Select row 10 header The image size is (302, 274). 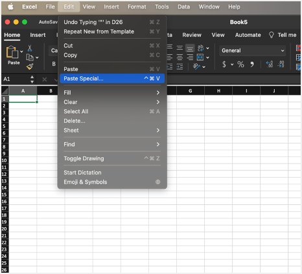tap(5, 160)
